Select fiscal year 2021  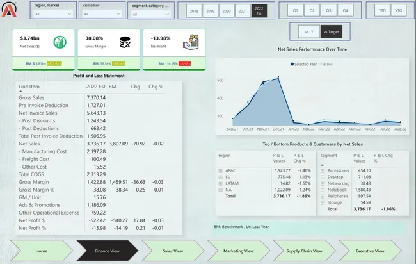pos(243,11)
